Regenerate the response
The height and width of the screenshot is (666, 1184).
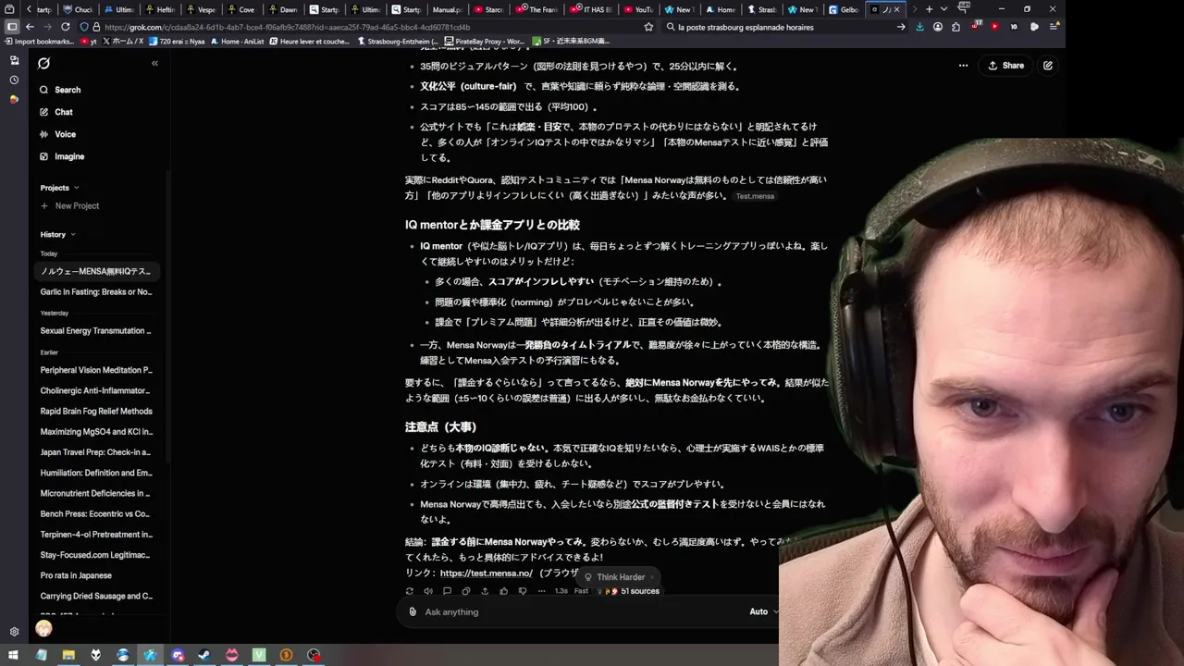coord(410,591)
